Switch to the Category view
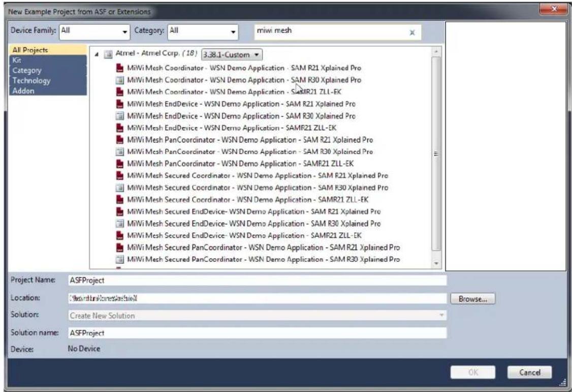 47,70
